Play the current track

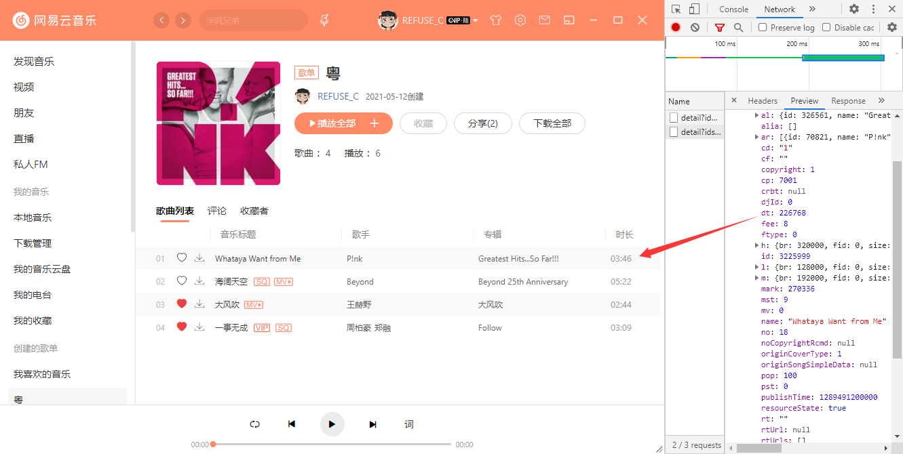point(332,424)
